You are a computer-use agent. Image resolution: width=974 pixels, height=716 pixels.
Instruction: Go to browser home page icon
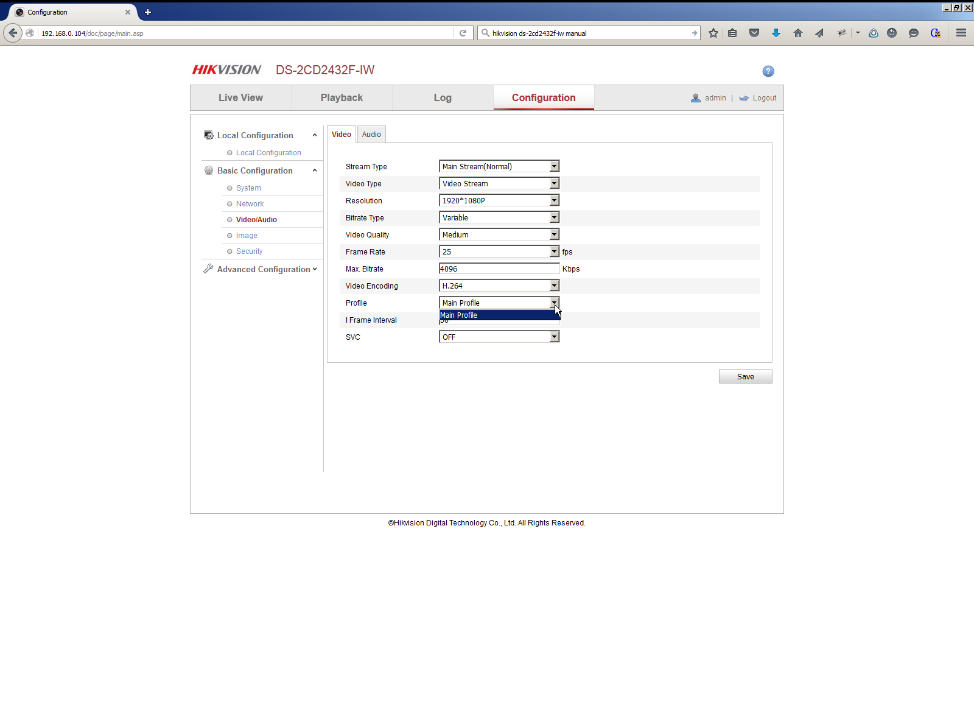point(798,33)
